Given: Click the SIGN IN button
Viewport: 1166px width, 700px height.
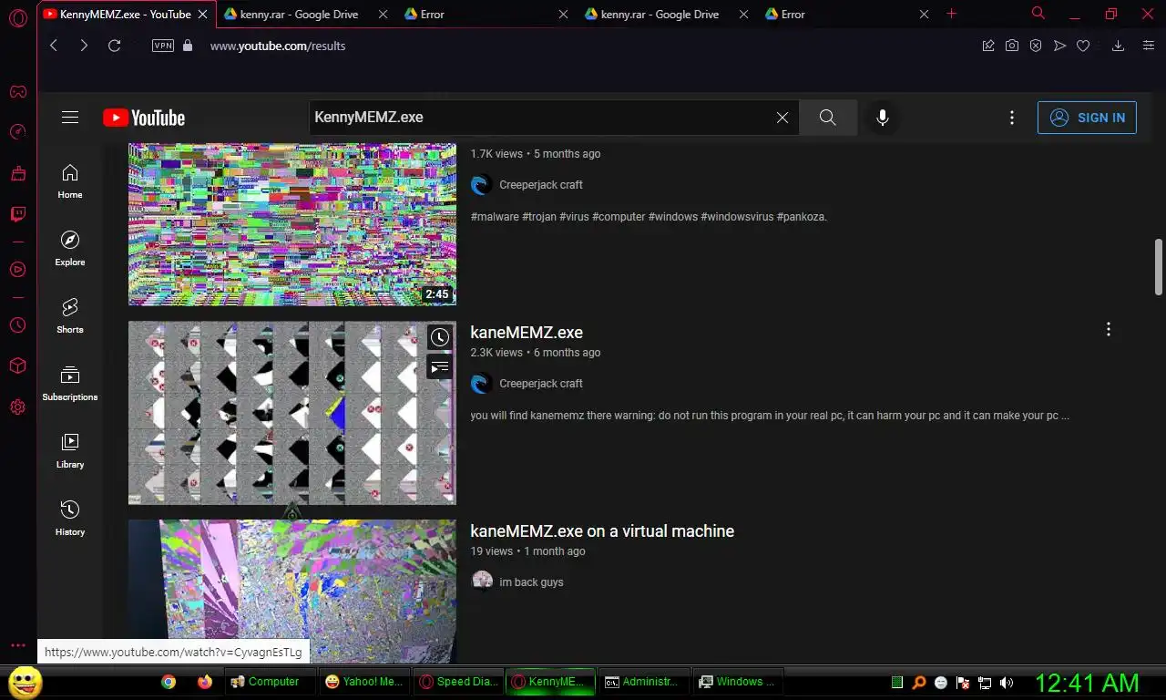Looking at the screenshot, I should [x=1087, y=118].
